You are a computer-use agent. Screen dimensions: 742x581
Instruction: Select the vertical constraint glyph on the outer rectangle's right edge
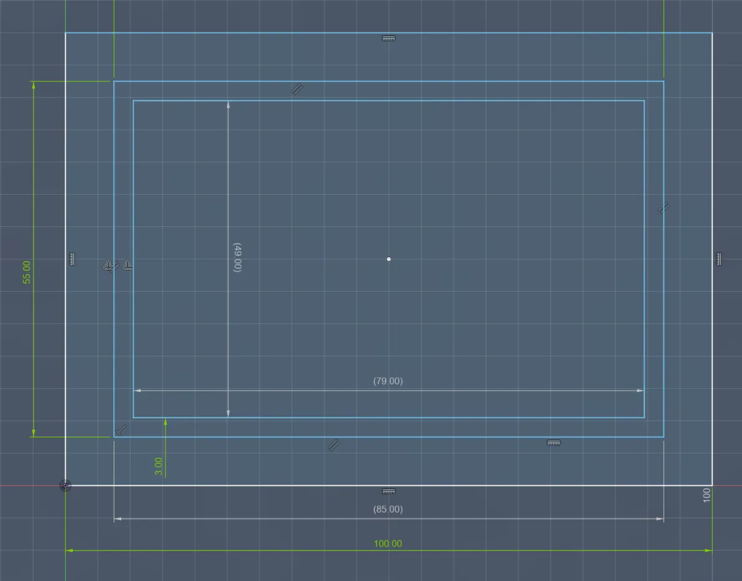719,259
